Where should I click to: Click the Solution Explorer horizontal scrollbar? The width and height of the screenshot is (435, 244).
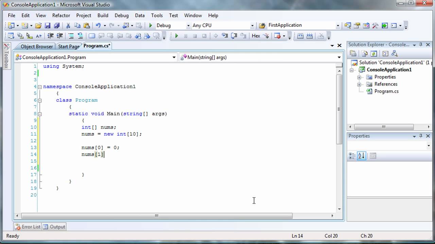pyautogui.click(x=383, y=127)
